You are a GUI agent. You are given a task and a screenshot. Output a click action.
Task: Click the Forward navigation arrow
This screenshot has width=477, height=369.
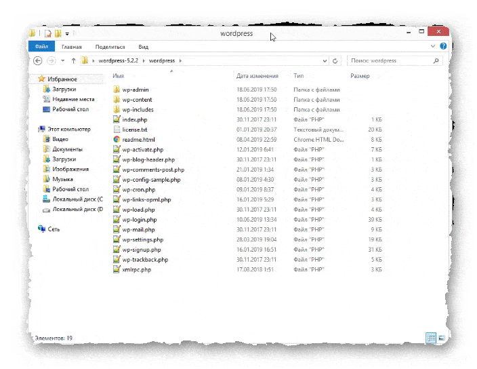(51, 60)
